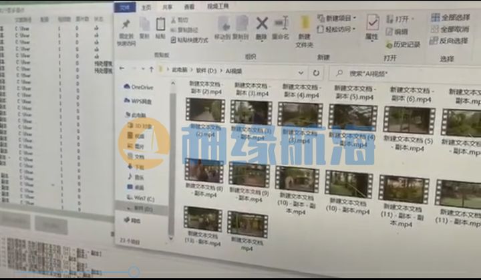Image resolution: width=481 pixels, height=280 pixels.
Task: Click AI视频 in the address breadcrumb
Action: (234, 72)
